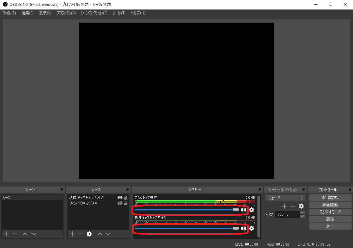Move source up using the up arrow
This screenshot has height=248, width=353.
[100, 234]
